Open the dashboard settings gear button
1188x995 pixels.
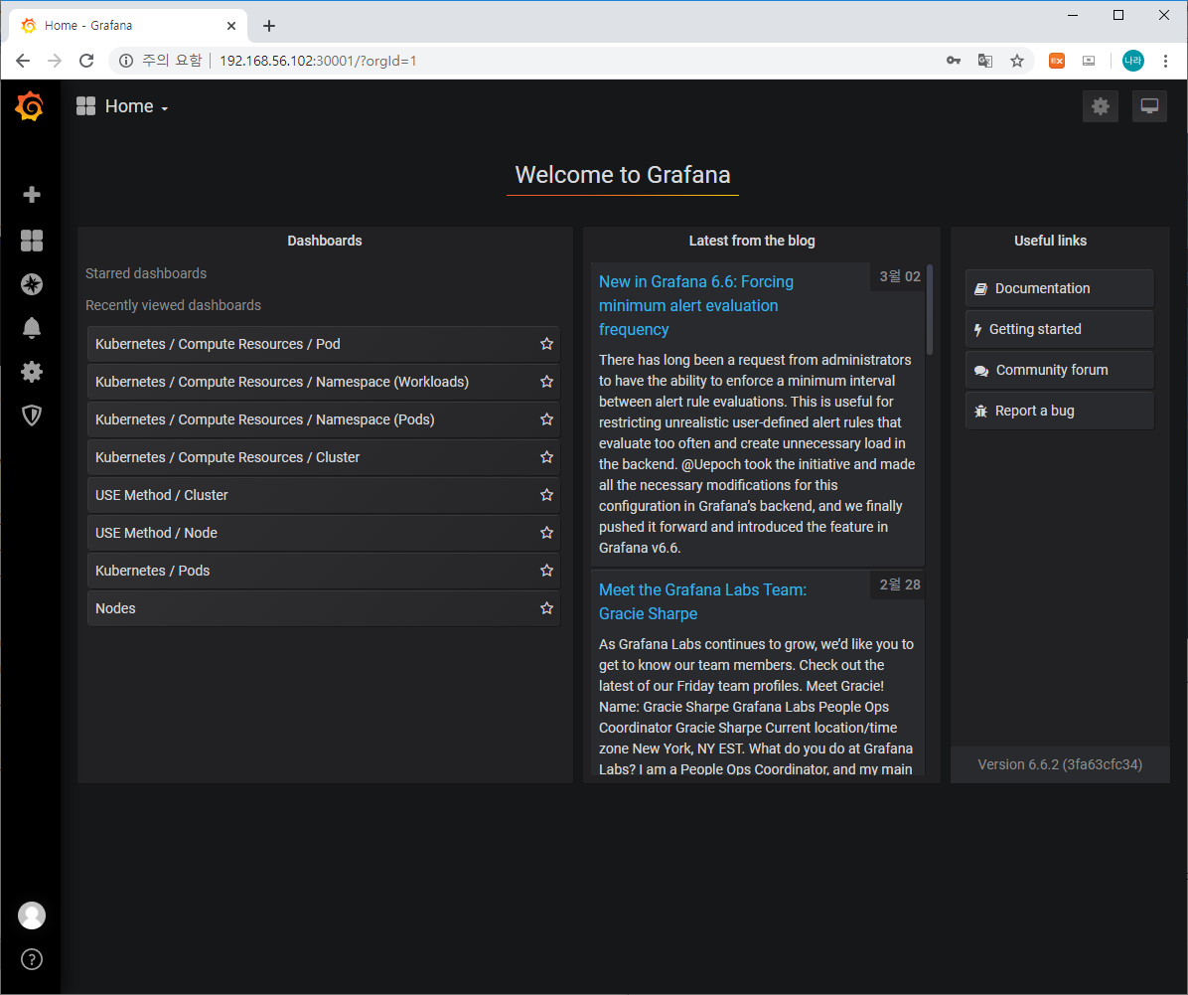(x=1101, y=106)
